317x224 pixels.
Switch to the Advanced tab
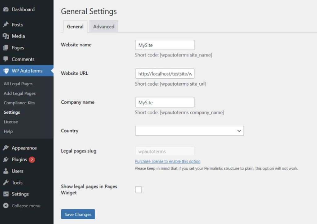pos(104,27)
